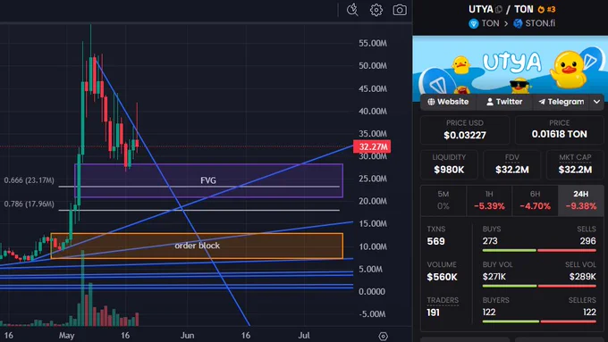The width and height of the screenshot is (608, 342).
Task: Click the TRADERS 191 value
Action: tap(433, 313)
